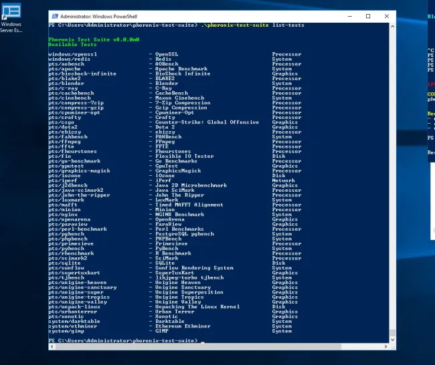435x365 pixels.
Task: Click the horizontal scrollbar thumb
Action: click(198, 346)
